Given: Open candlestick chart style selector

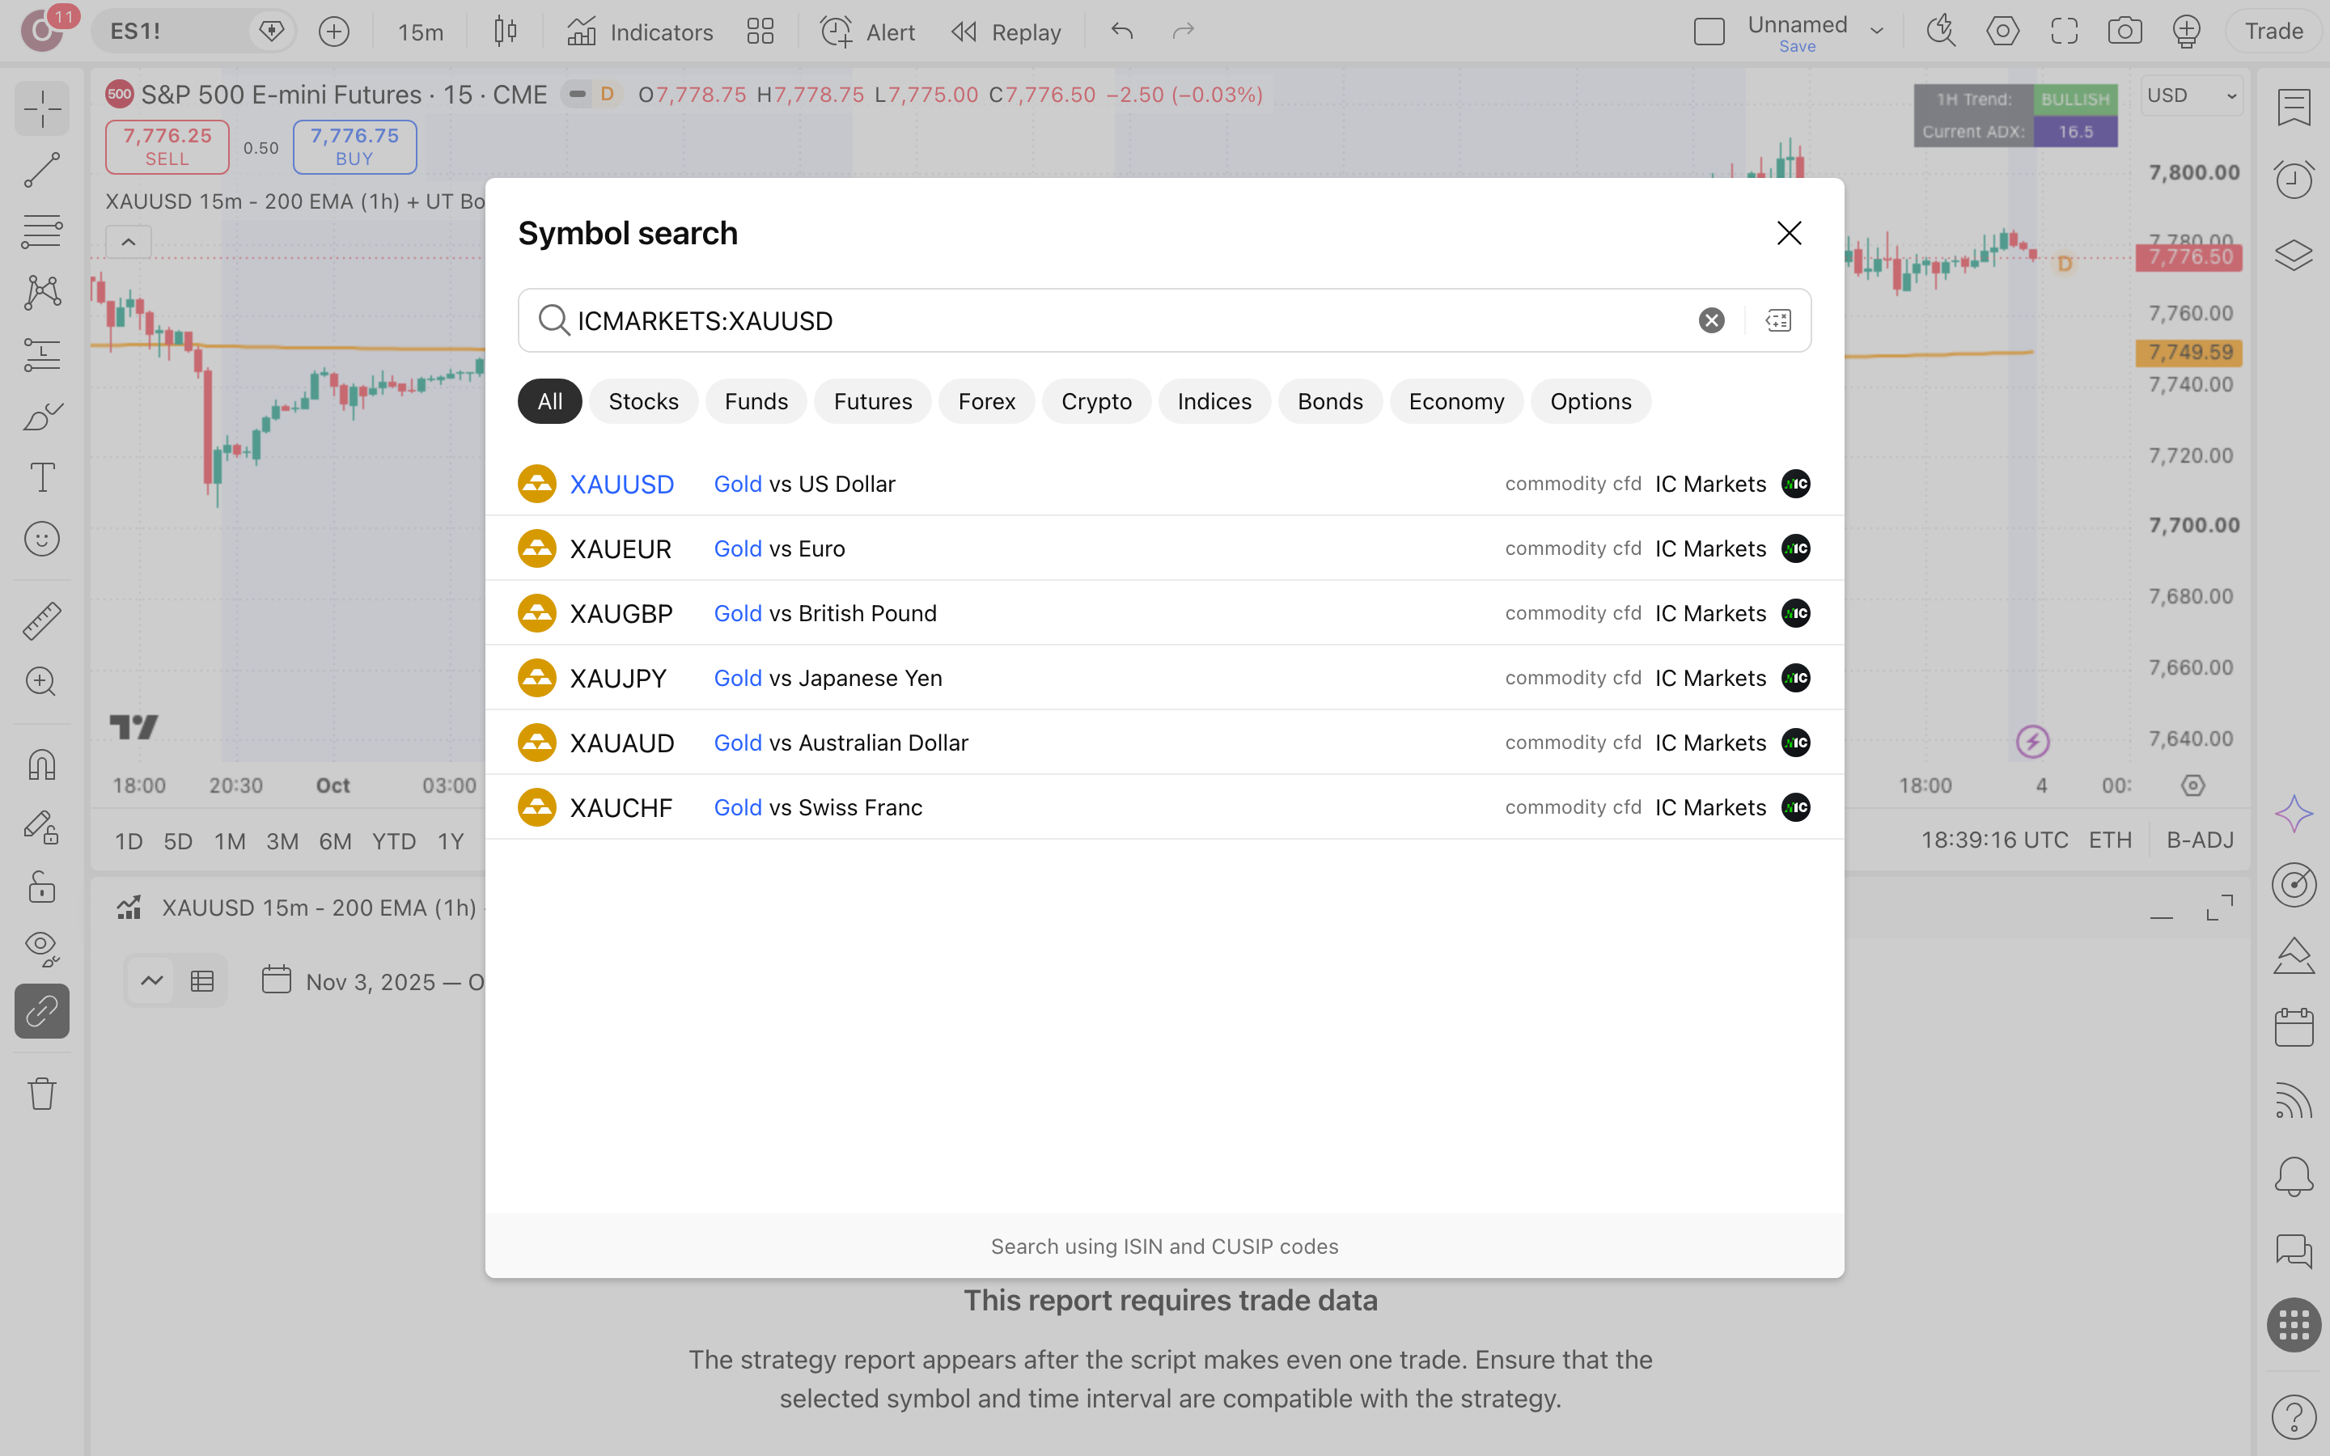Looking at the screenshot, I should 506,32.
